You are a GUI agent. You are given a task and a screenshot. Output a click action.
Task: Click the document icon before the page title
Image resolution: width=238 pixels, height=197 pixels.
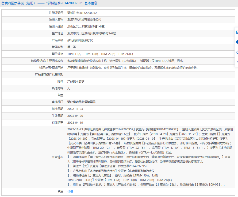pos(3,3)
